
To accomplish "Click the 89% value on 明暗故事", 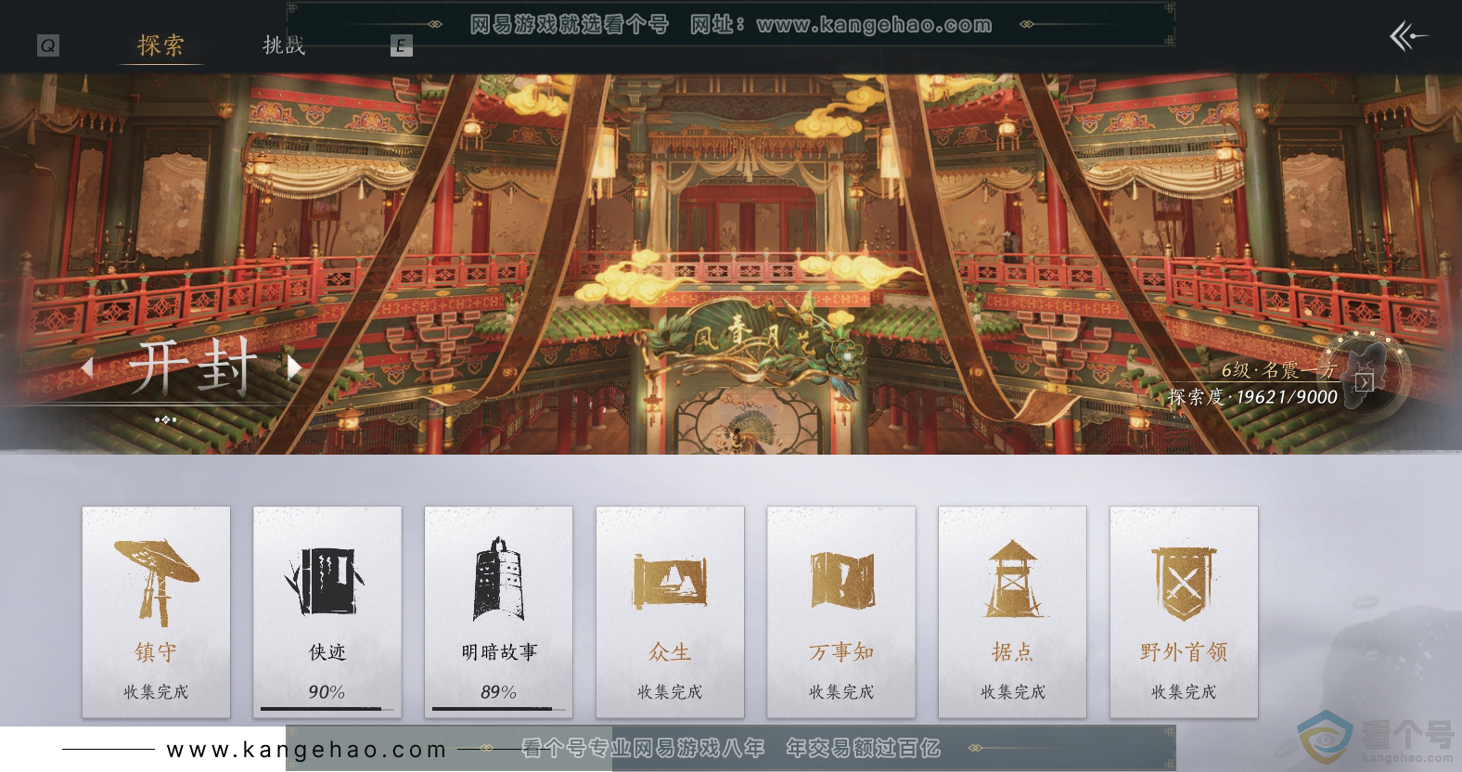I will 498,692.
